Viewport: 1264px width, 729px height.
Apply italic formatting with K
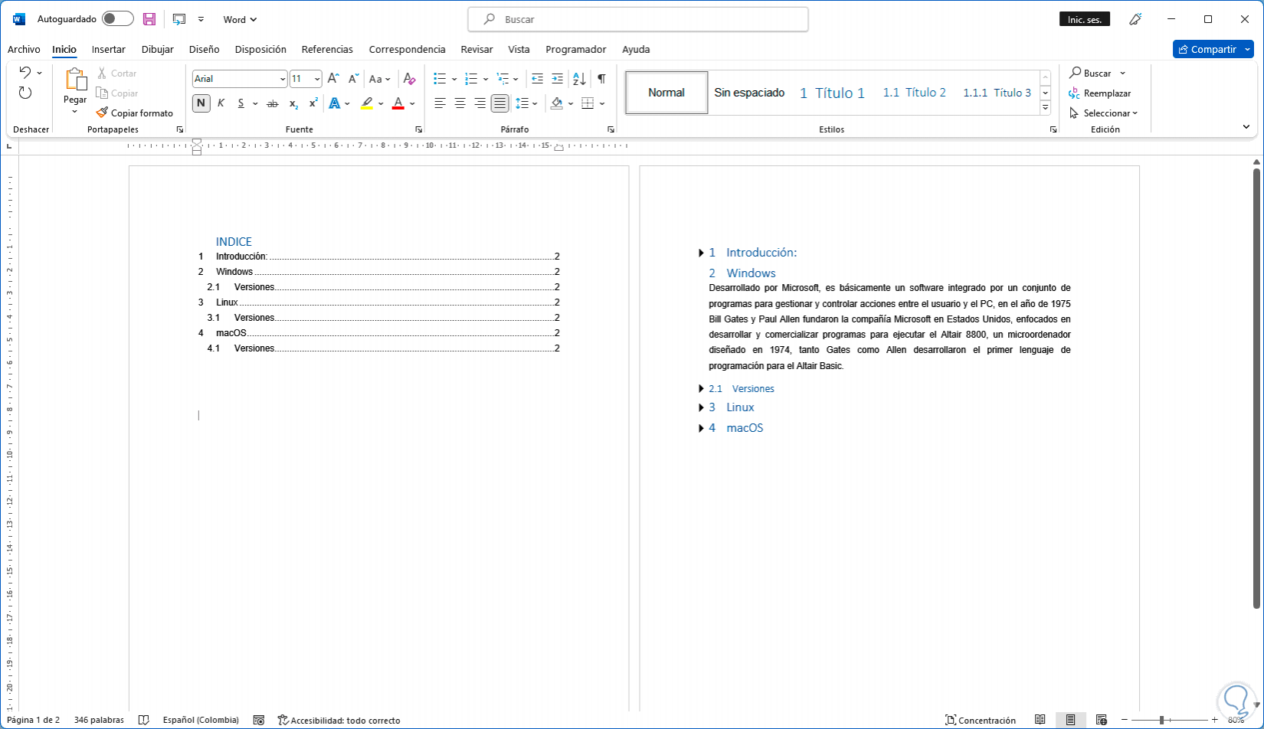221,103
